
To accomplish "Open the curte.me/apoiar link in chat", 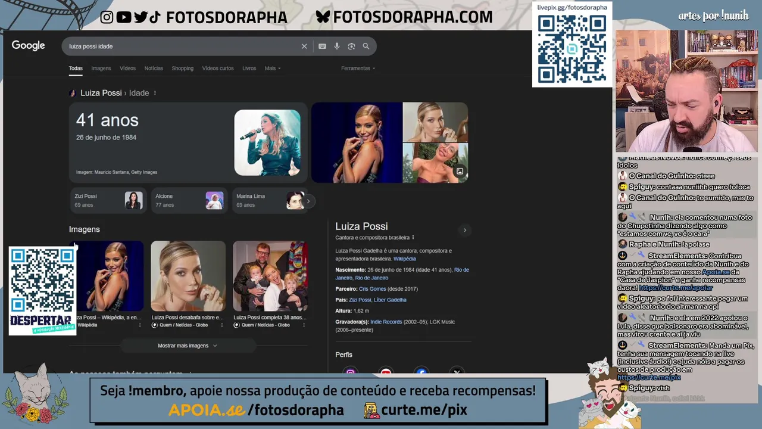I will (x=676, y=288).
